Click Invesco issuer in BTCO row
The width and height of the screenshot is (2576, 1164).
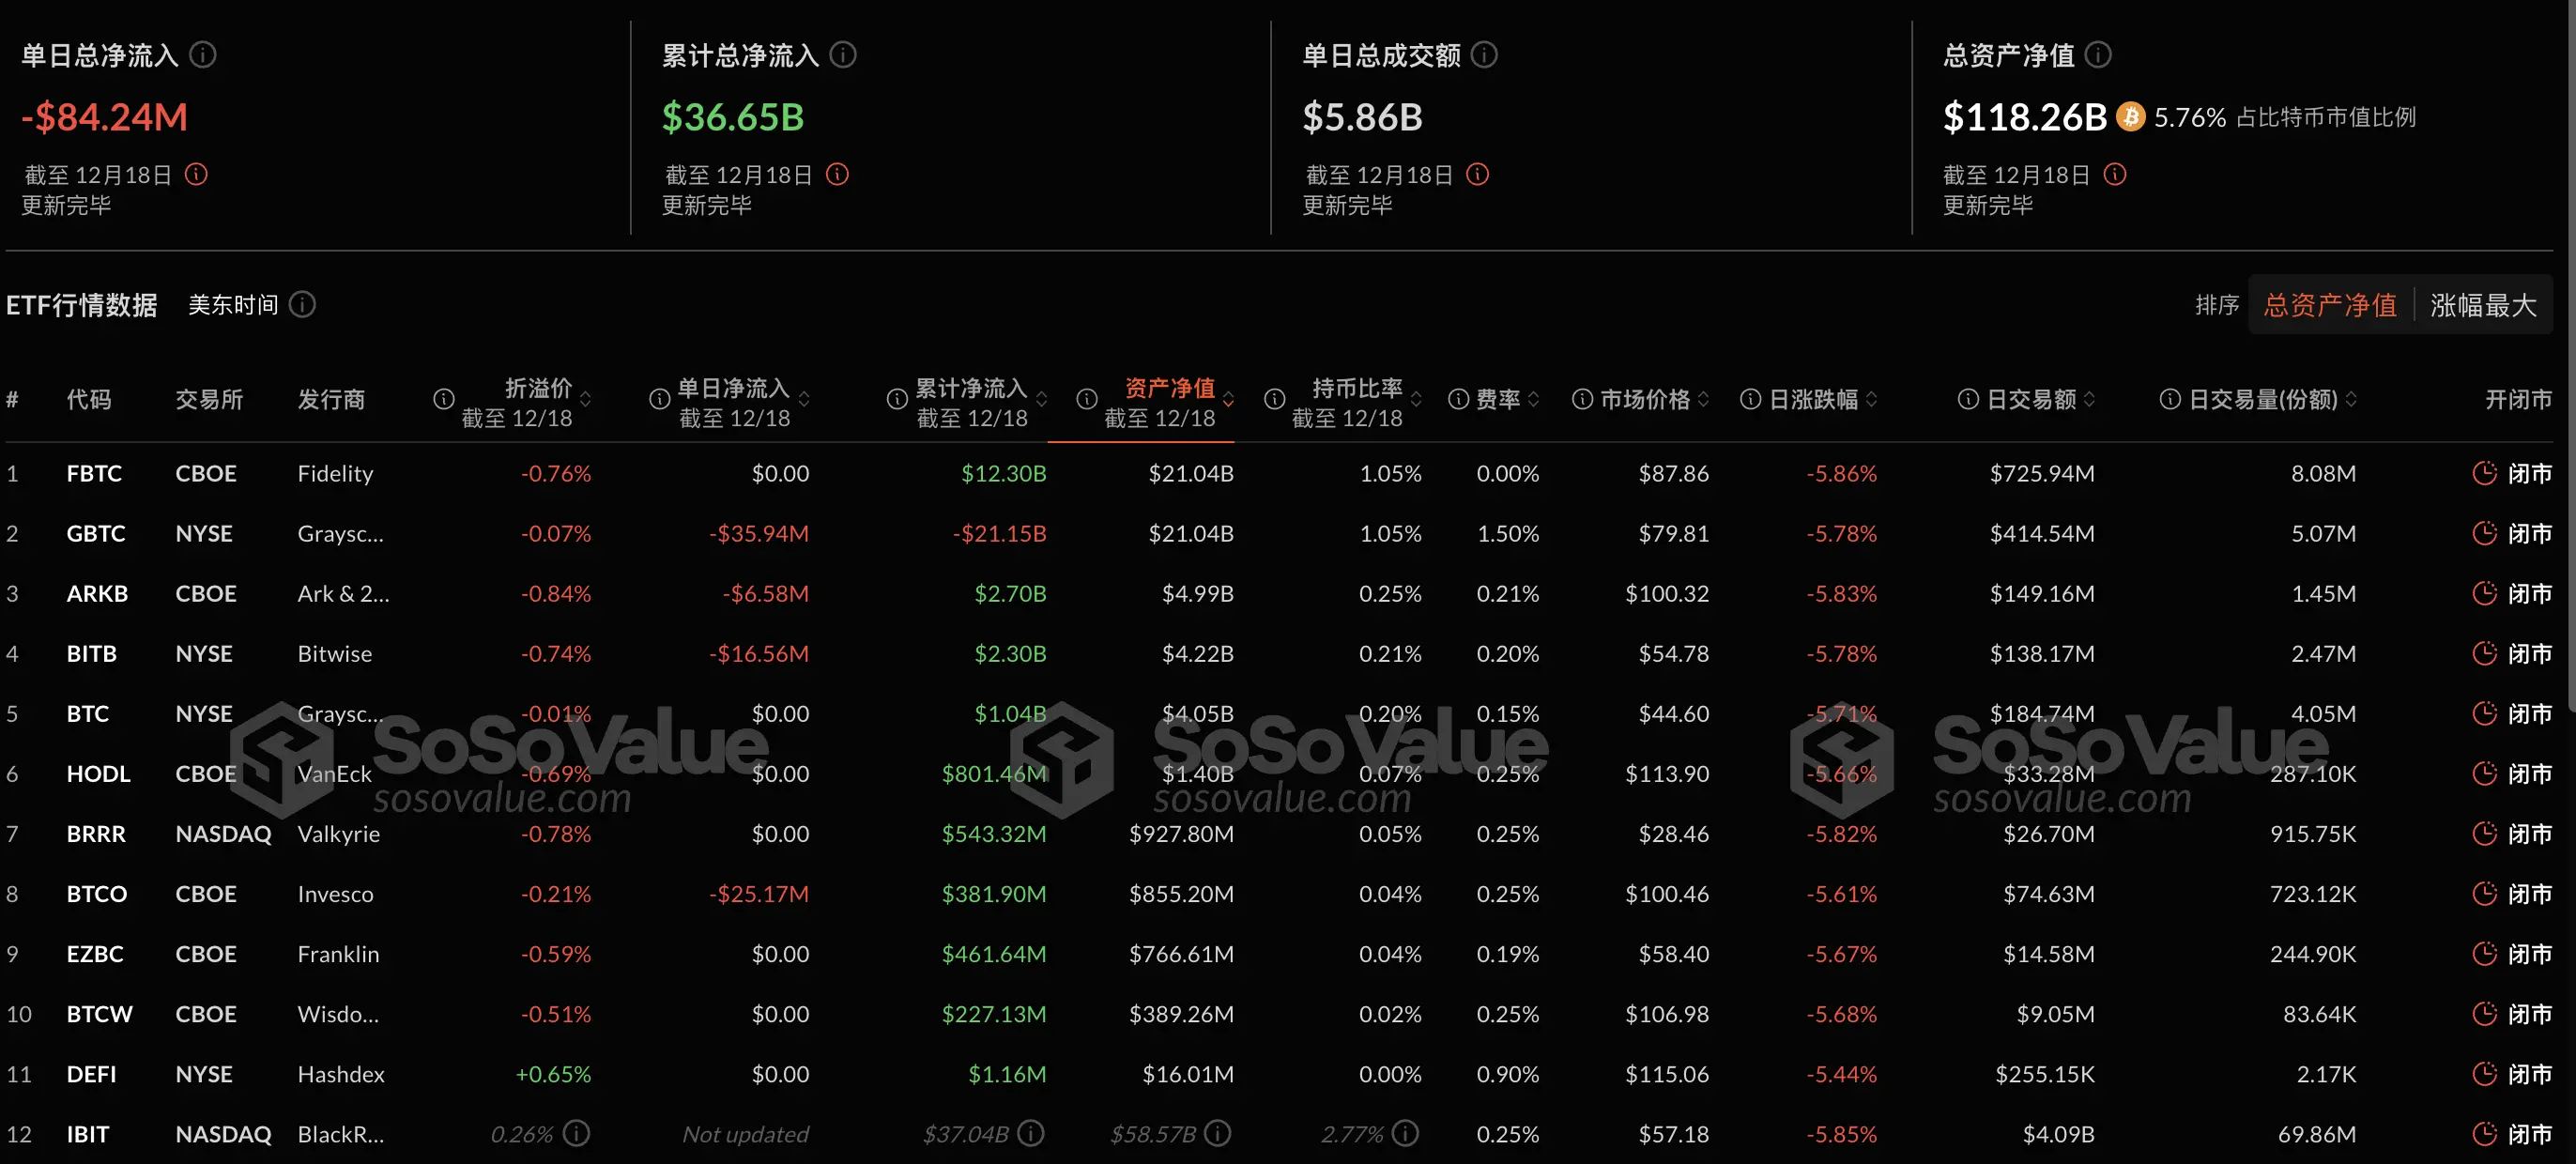click(335, 893)
